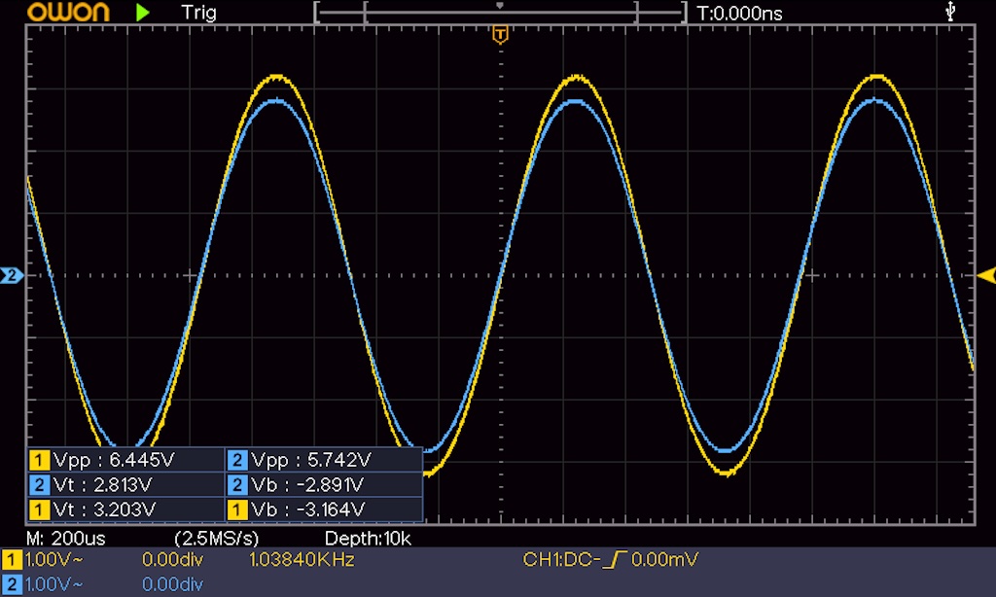Click the Trig status label
The height and width of the screenshot is (597, 996).
click(x=198, y=13)
